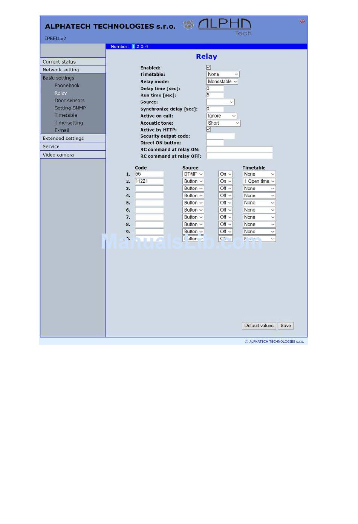The image size is (358, 524).
Task: Click the Default values button
Action: tap(259, 325)
